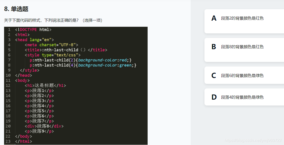
Task: Click code line with h1 这是标题
Action: [x=45, y=85]
